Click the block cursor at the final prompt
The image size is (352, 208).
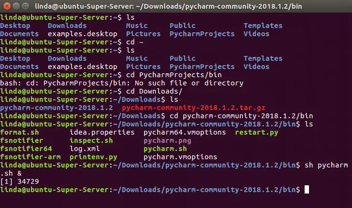coord(307,190)
